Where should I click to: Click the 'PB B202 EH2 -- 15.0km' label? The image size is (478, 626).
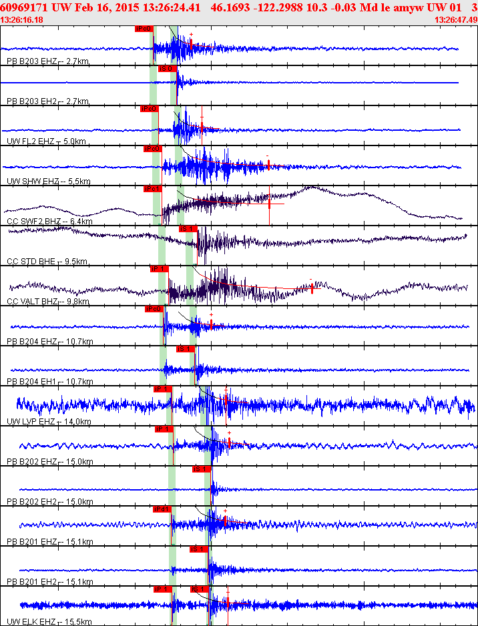50,502
